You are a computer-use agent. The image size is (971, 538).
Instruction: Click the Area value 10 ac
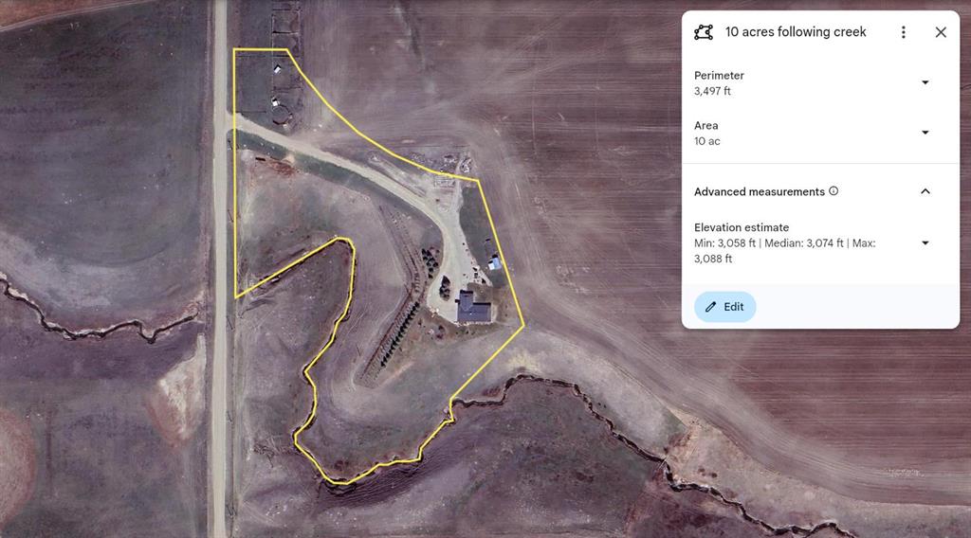tap(706, 141)
